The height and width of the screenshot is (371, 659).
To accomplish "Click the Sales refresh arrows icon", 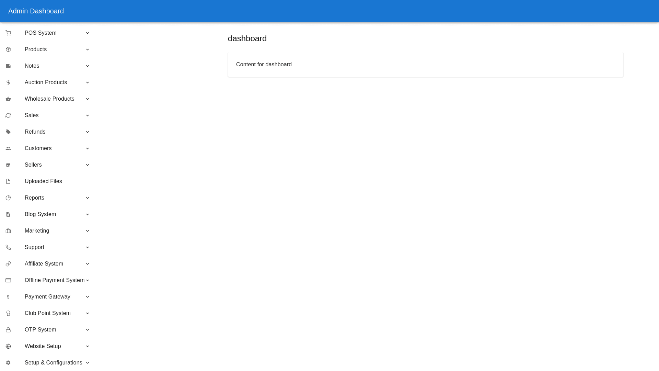I will 8,115.
